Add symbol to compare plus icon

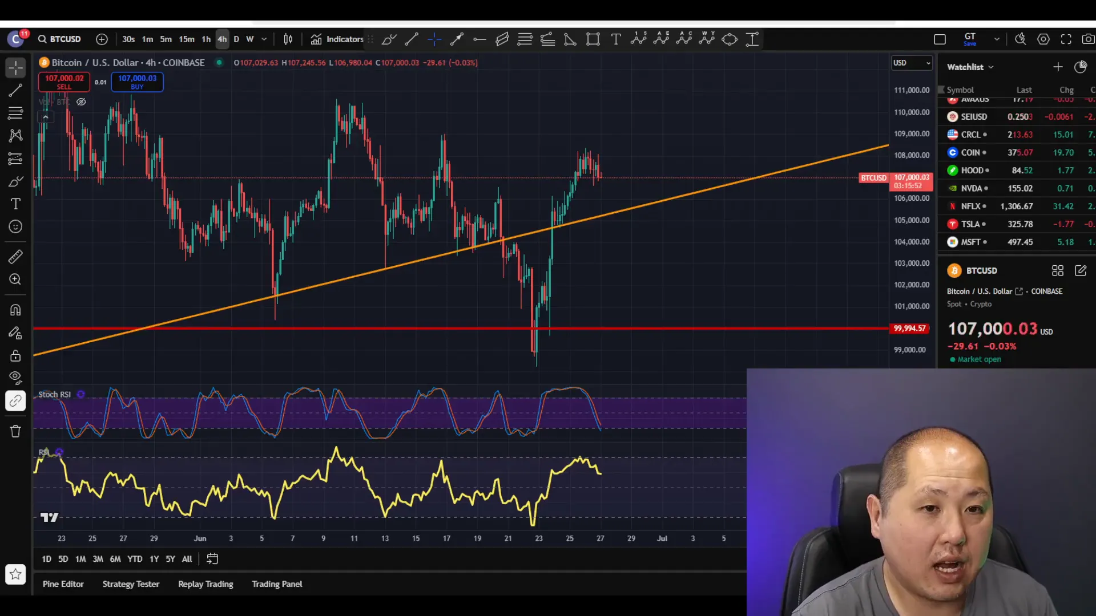click(x=102, y=39)
